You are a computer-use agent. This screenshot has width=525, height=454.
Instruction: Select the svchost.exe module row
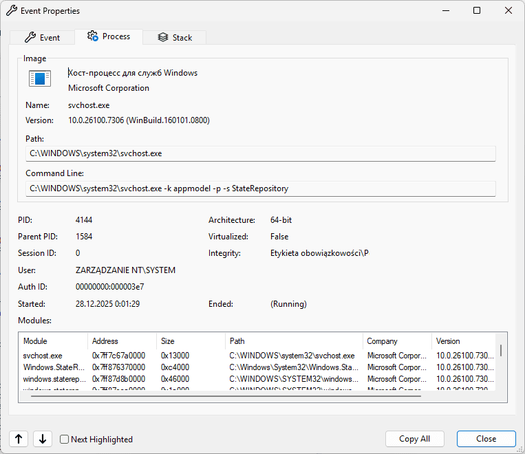(257, 356)
